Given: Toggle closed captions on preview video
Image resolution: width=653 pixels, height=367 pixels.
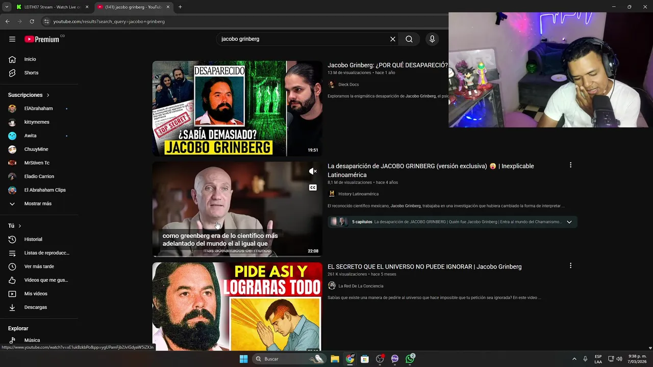Looking at the screenshot, I should tap(313, 188).
